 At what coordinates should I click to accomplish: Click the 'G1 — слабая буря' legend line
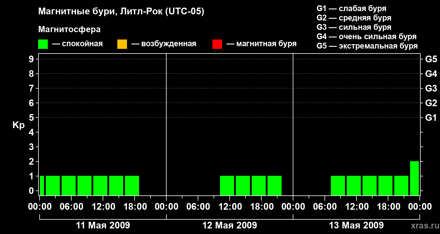pos(351,8)
